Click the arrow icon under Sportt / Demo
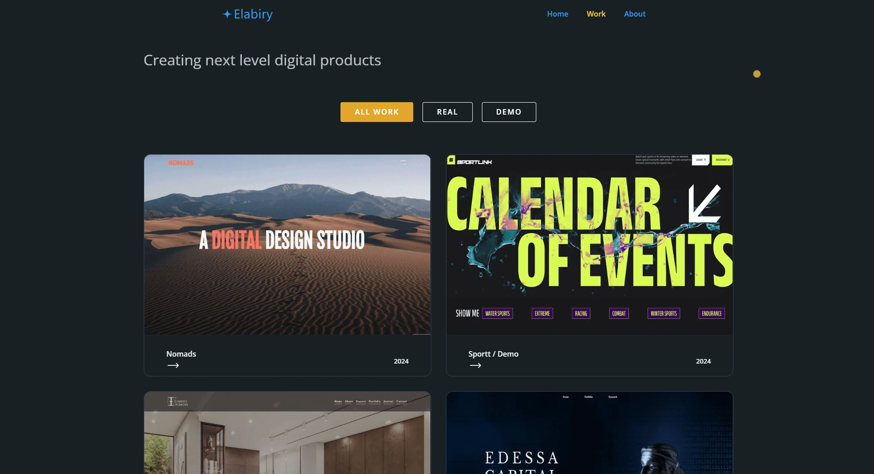This screenshot has height=474, width=874. pyautogui.click(x=475, y=365)
